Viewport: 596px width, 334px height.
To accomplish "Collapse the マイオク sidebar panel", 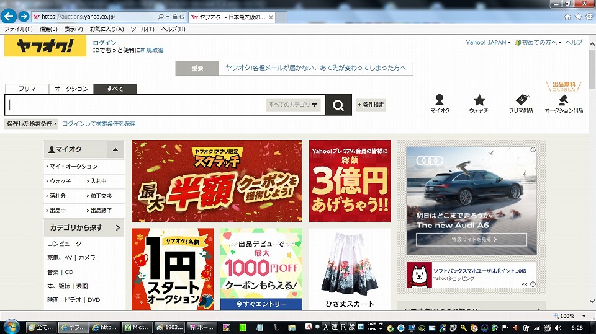I will click(115, 149).
